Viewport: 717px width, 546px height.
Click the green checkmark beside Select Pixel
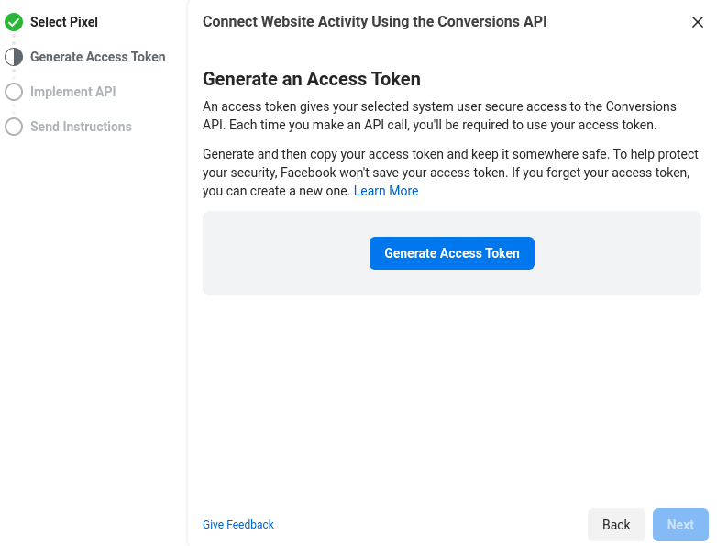pos(14,22)
